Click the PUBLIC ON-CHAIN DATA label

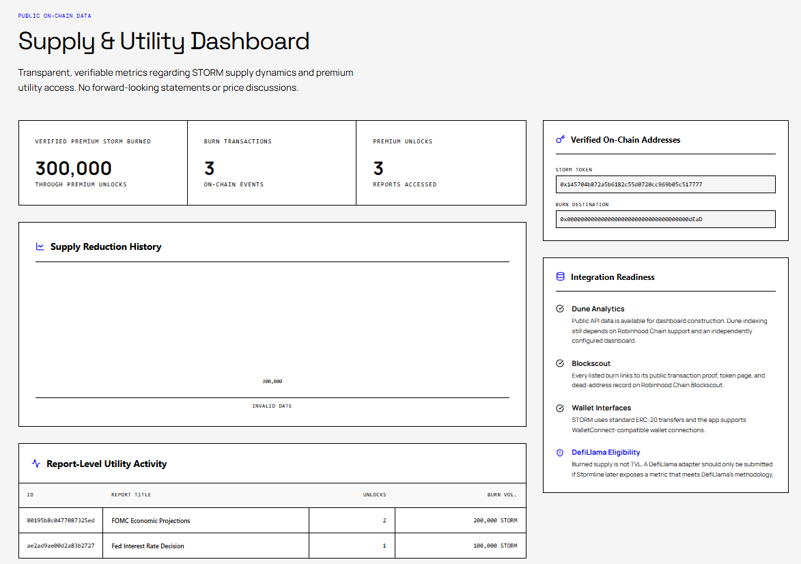tap(55, 16)
